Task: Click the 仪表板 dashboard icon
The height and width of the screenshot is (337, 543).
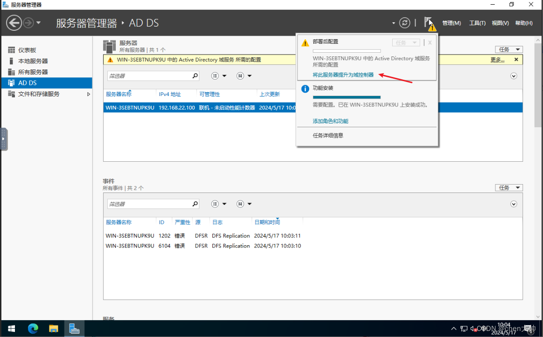Action: tap(11, 50)
